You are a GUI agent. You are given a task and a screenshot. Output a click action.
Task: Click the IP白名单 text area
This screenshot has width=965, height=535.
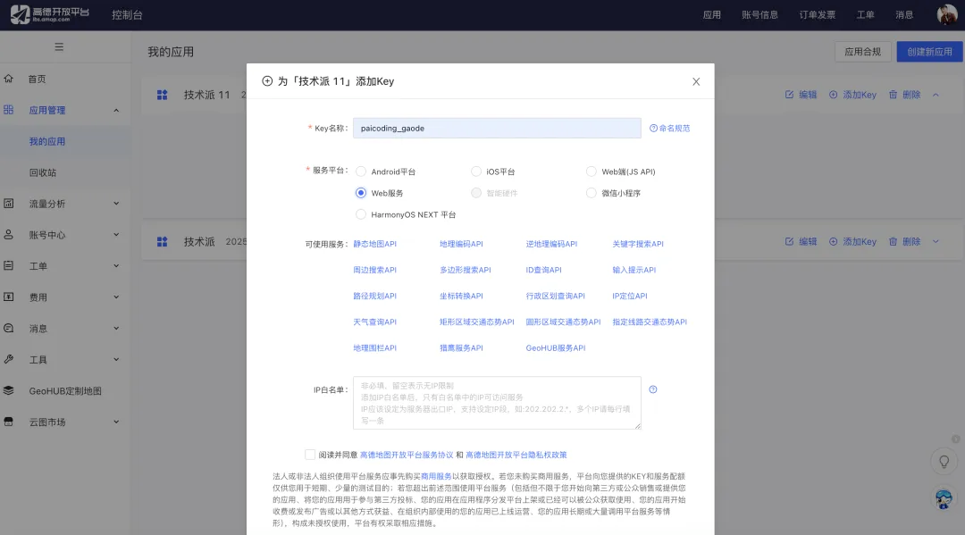(497, 403)
